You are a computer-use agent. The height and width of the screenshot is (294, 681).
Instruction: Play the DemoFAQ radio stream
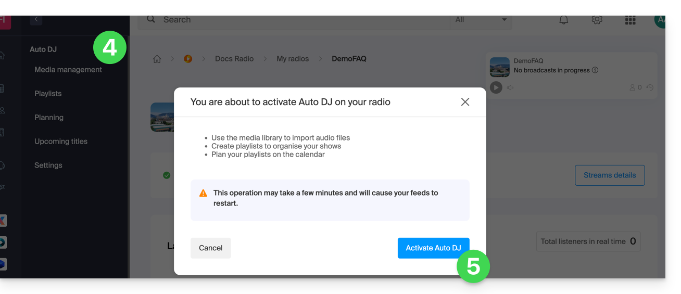click(496, 88)
